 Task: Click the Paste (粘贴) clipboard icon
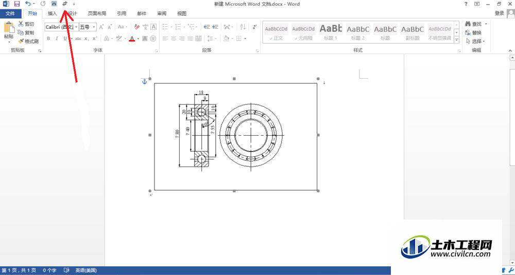9,28
